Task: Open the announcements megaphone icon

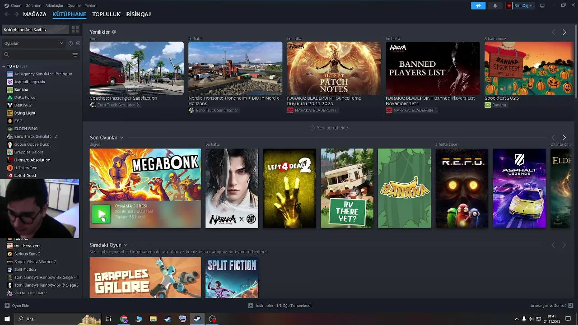Action: tap(478, 5)
